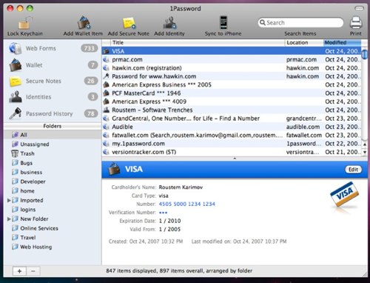The height and width of the screenshot is (283, 370).
Task: Open the Web Forms category
Action: pyautogui.click(x=53, y=48)
